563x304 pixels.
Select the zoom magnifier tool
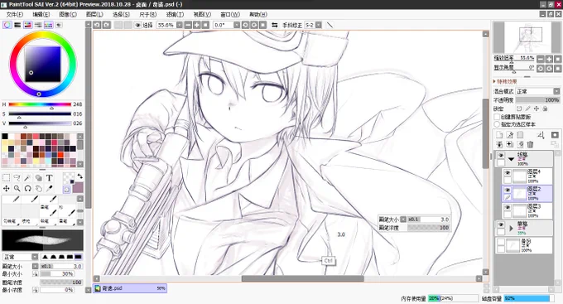tap(17, 188)
